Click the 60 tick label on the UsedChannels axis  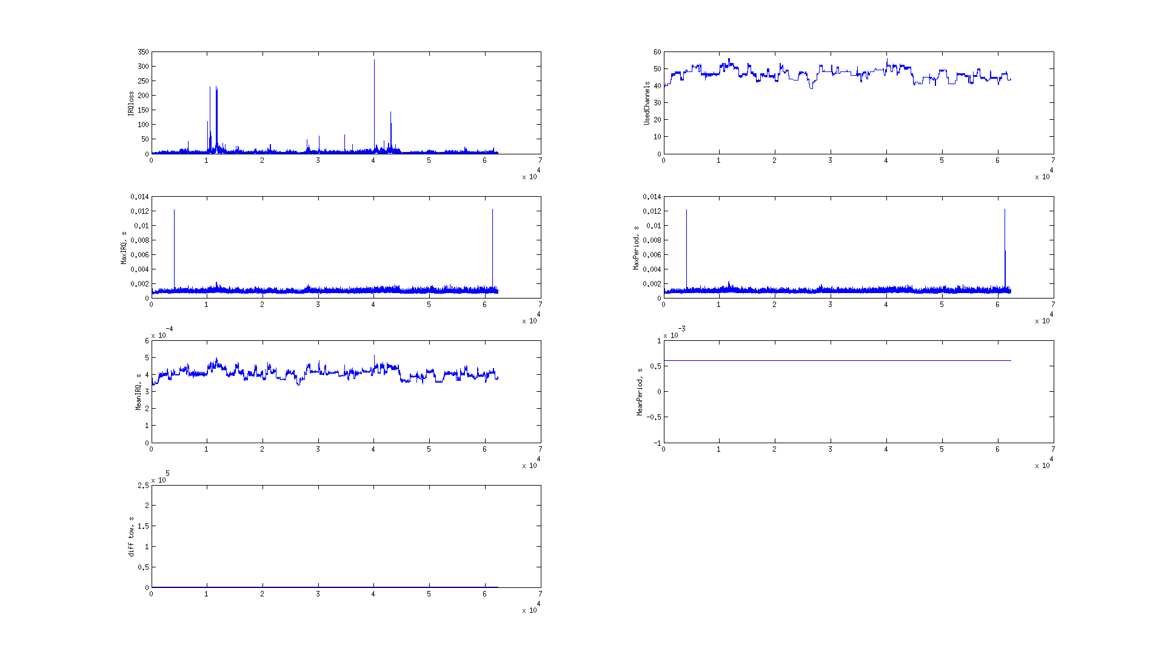click(x=657, y=53)
